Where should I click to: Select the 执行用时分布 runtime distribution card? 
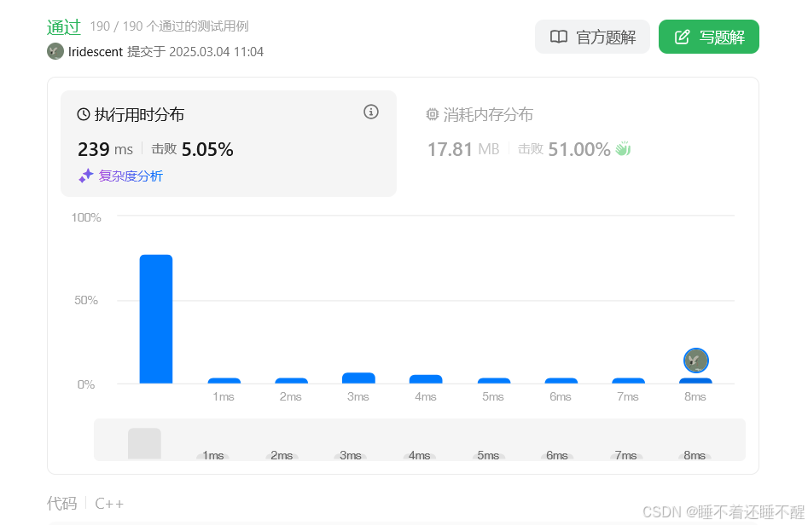pyautogui.click(x=229, y=143)
